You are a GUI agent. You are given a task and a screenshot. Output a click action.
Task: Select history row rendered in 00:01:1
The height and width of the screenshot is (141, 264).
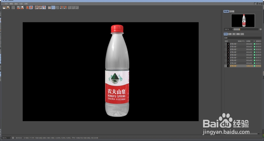[x=243, y=44]
